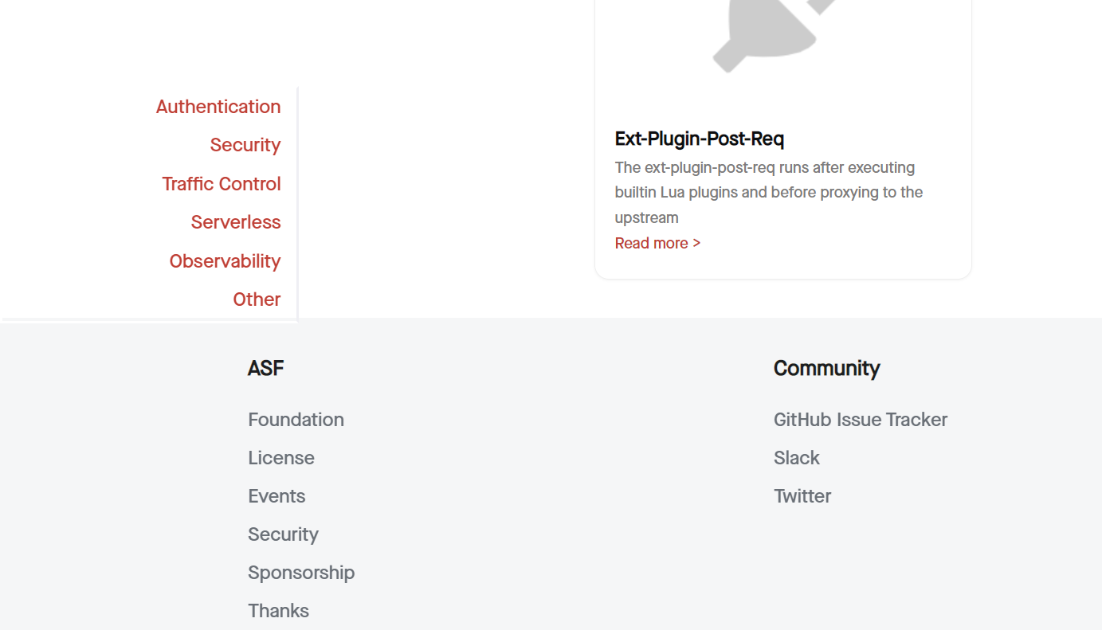The height and width of the screenshot is (630, 1102).
Task: Select the Authentication plugin category
Action: 218,106
